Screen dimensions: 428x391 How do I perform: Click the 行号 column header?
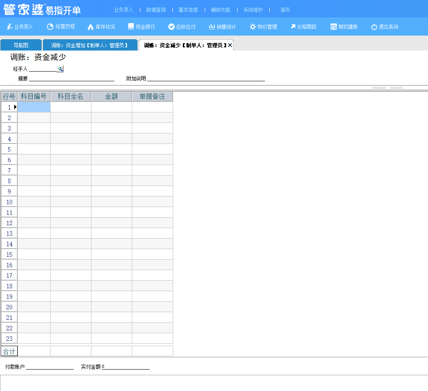click(x=9, y=96)
